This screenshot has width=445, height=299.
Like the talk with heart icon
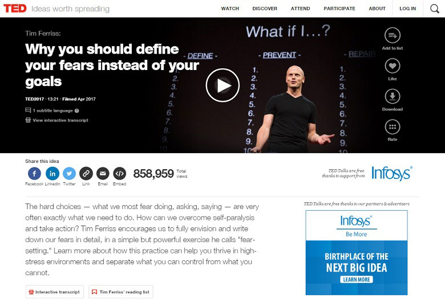coord(392,65)
